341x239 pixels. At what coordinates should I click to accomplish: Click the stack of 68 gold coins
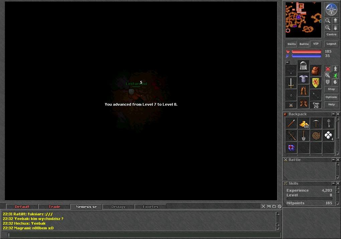[x=304, y=123]
